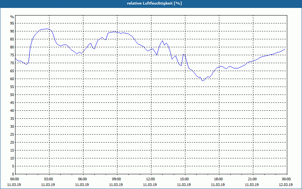This screenshot has width=302, height=189.
Task: Click the curve spike just after 13:00
Action: click(163, 41)
